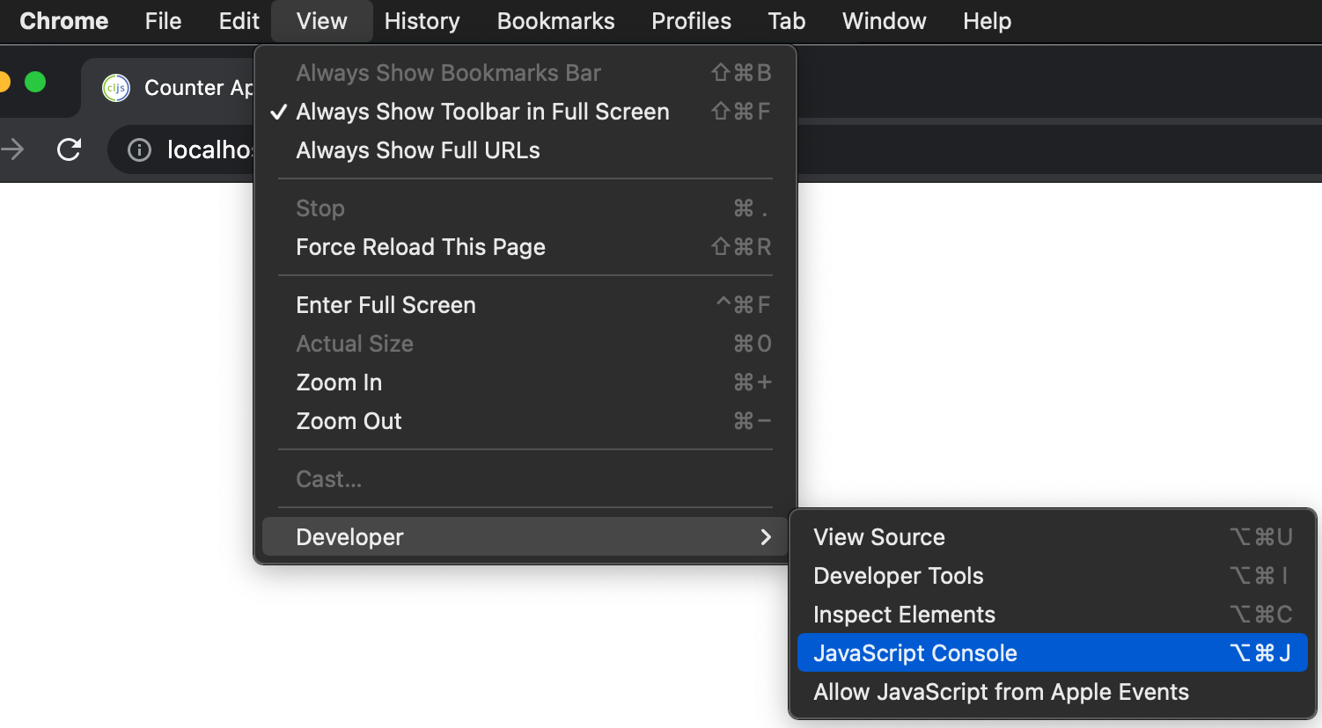Open site information via the info icon
Viewport: 1322px width, 728px height.
[x=138, y=149]
